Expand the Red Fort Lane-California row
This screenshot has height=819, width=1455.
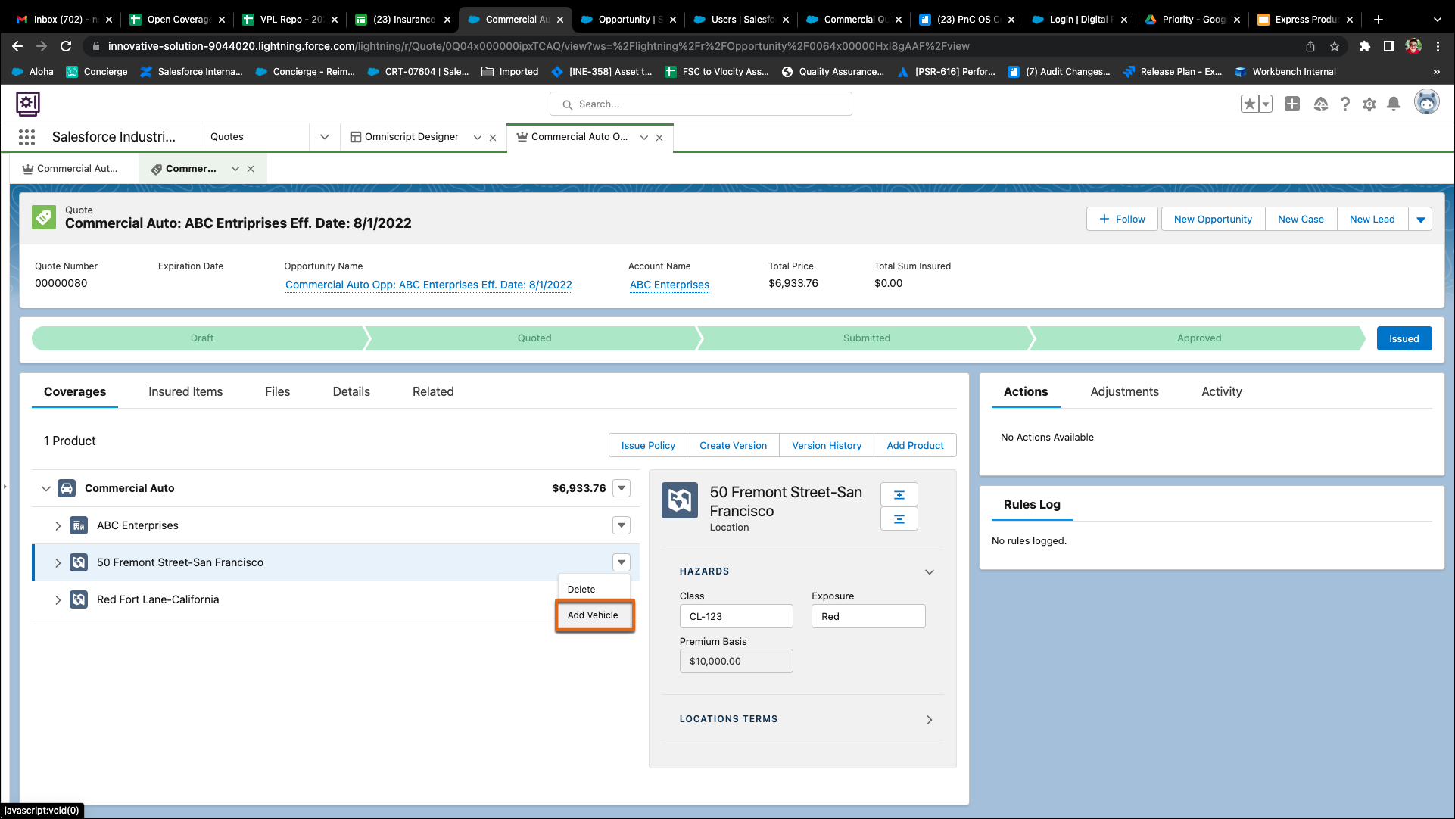point(58,599)
